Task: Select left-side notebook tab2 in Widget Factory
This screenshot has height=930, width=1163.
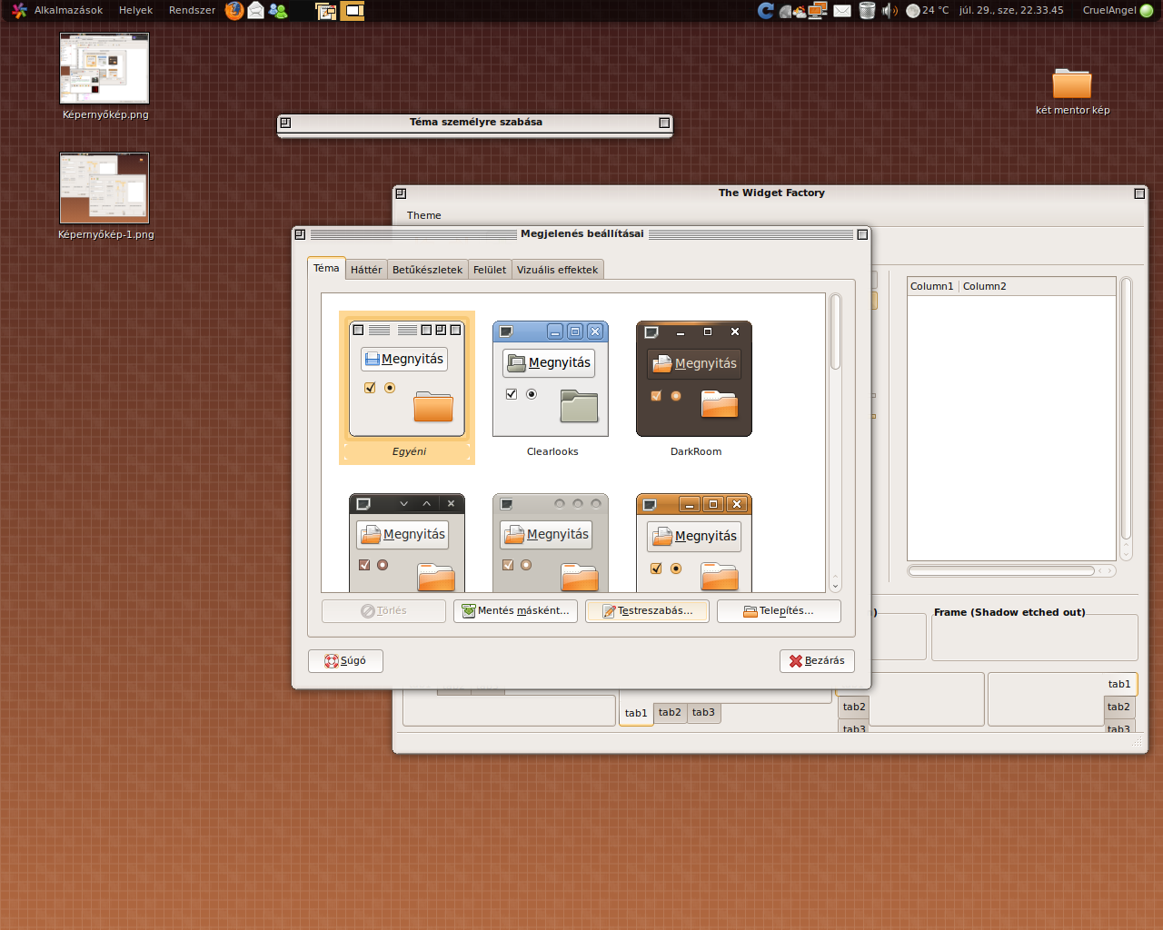Action: (x=853, y=707)
